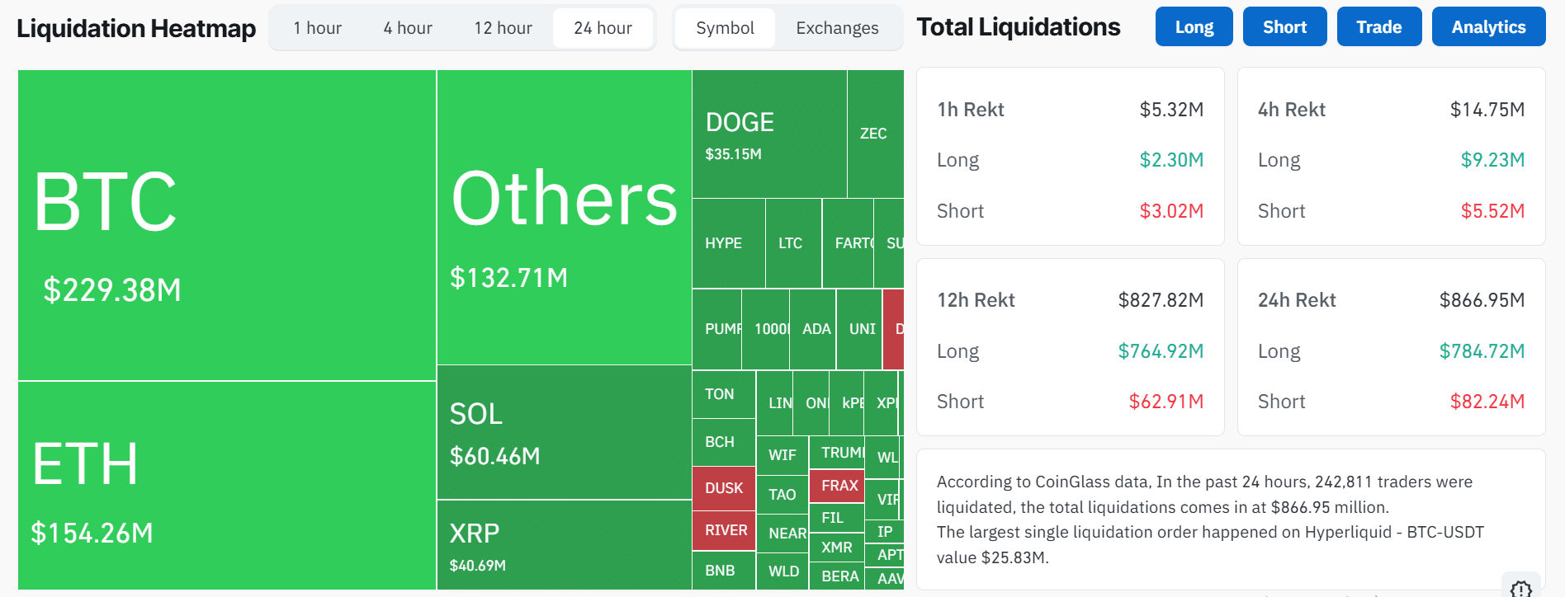The height and width of the screenshot is (597, 1565).
Task: Select the DOGE tile
Action: tap(768, 132)
